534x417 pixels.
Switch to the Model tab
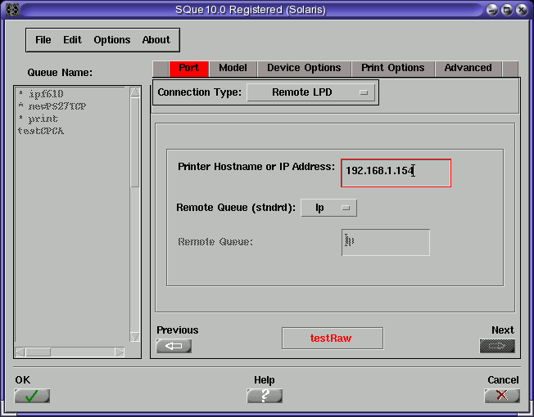coord(233,68)
